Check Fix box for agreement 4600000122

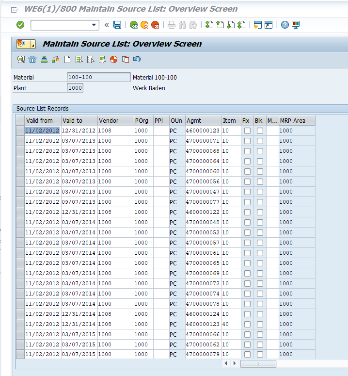point(247,213)
